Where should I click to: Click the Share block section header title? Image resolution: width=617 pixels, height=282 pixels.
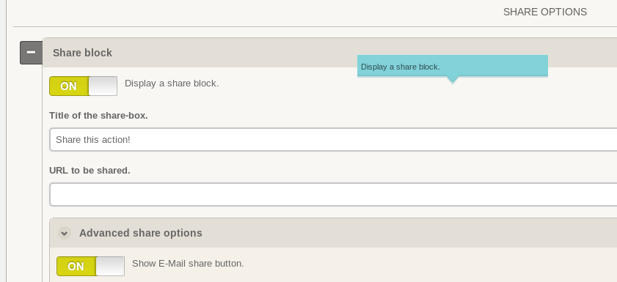pos(82,53)
